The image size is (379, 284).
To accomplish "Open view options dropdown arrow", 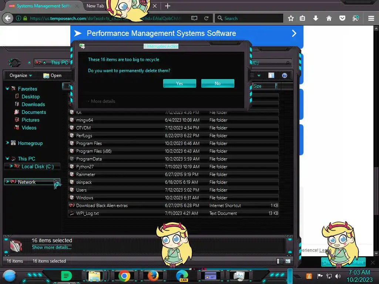I will (x=259, y=75).
